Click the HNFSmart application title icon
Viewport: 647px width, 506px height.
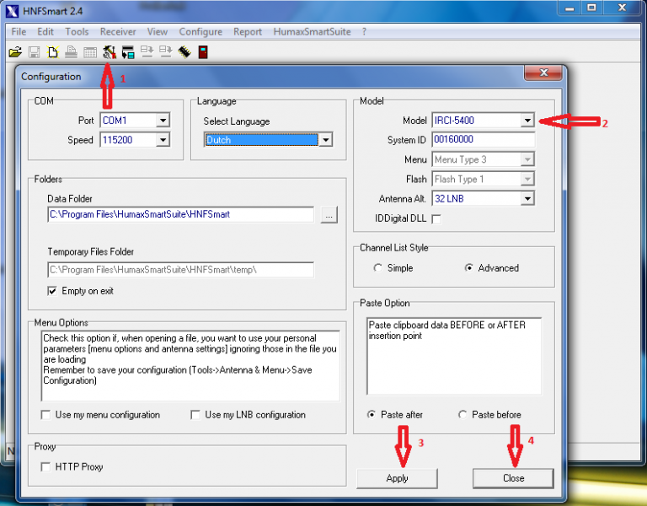tap(12, 11)
